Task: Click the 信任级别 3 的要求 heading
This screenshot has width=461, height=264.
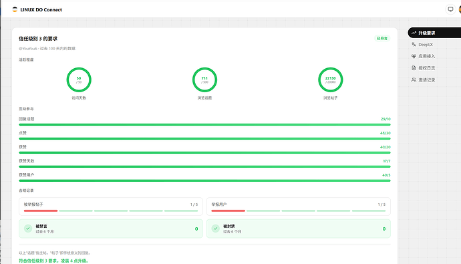Action: coord(38,39)
